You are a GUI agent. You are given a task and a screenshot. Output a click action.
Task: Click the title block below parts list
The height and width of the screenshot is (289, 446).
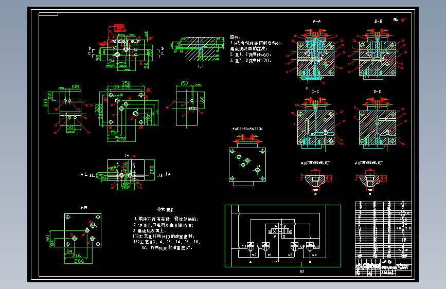pyautogui.click(x=383, y=267)
